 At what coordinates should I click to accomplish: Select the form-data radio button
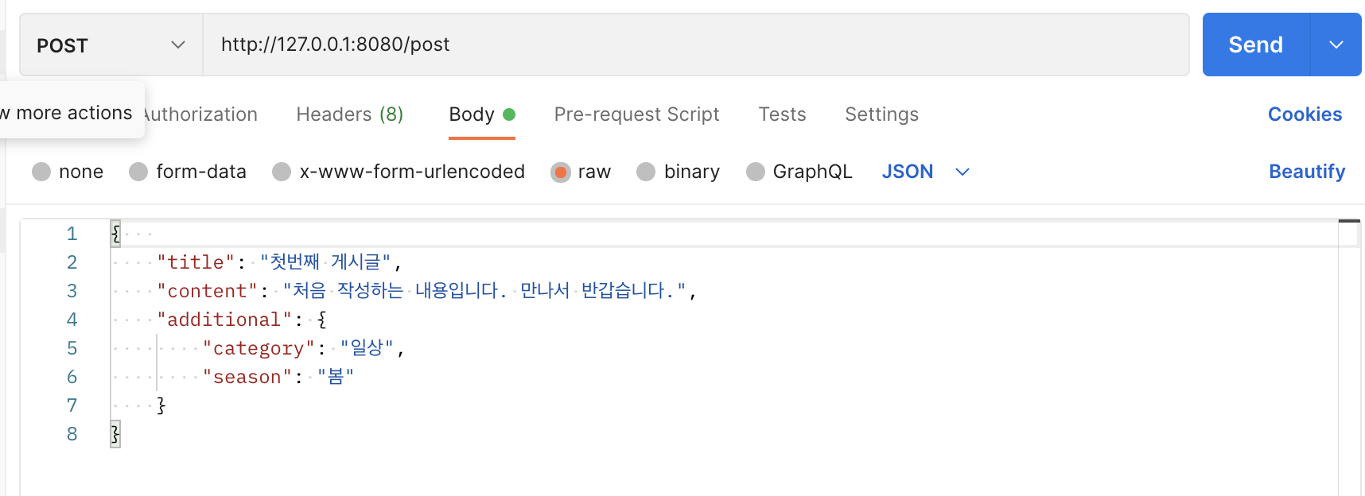(x=138, y=172)
